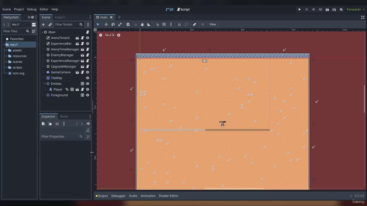Open the Debug menu
This screenshot has width=367, height=206.
tap(32, 9)
